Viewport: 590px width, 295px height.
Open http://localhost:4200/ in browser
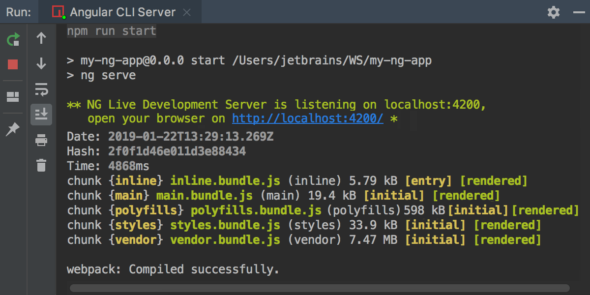click(x=307, y=118)
